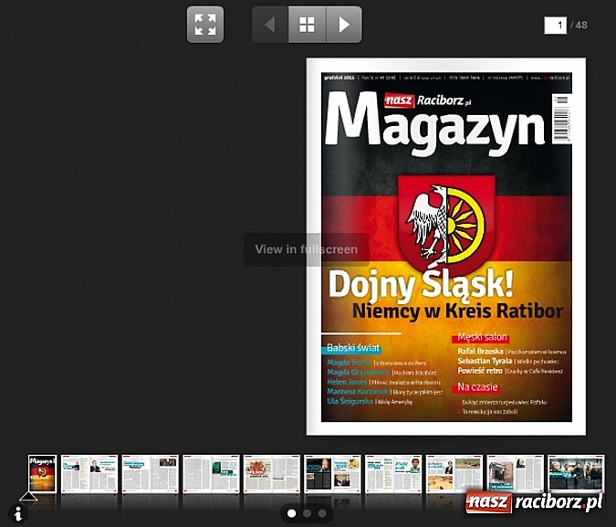616x527 pixels.
Task: Click the page number input field
Action: (x=555, y=26)
